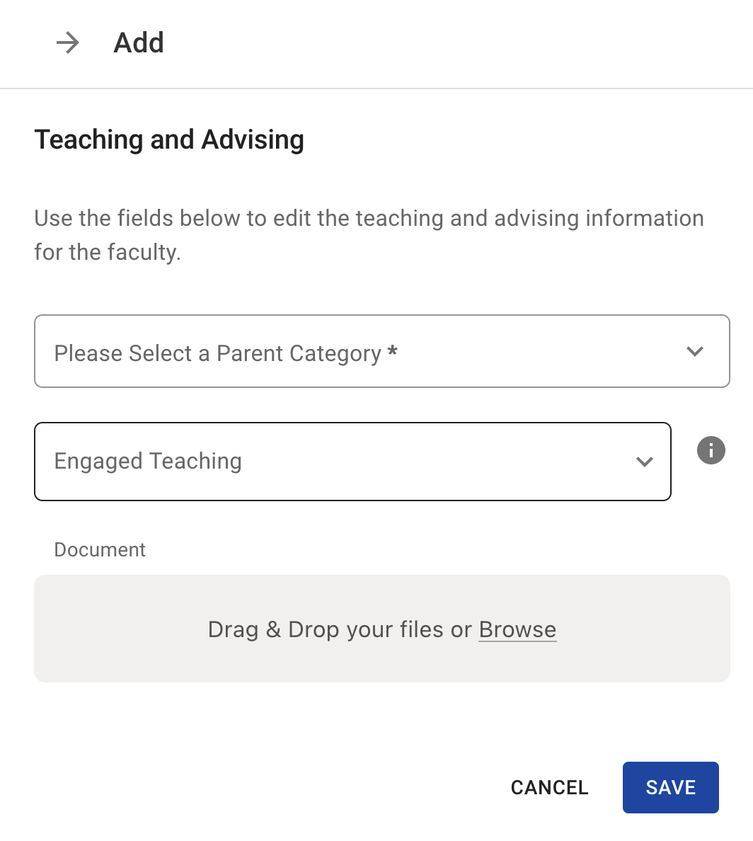Click the Add panel title
The height and width of the screenshot is (841, 753).
tap(139, 43)
